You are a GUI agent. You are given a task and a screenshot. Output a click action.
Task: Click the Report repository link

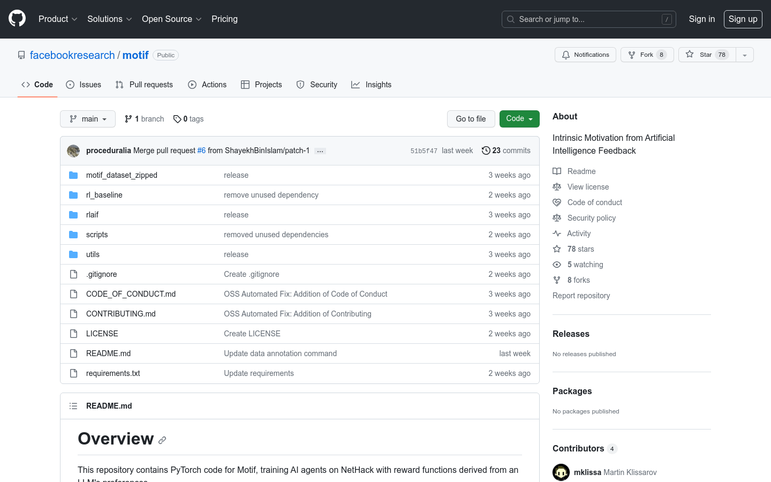tap(581, 296)
